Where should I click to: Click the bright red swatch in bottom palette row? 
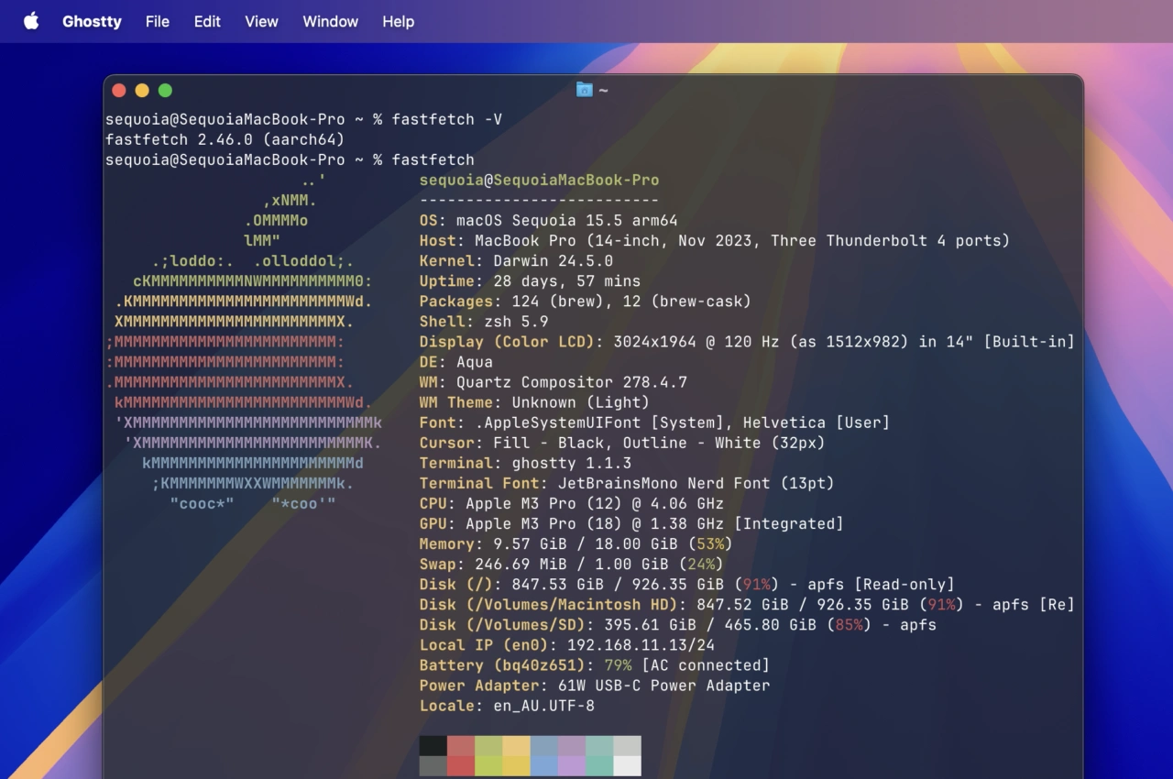[x=461, y=766]
